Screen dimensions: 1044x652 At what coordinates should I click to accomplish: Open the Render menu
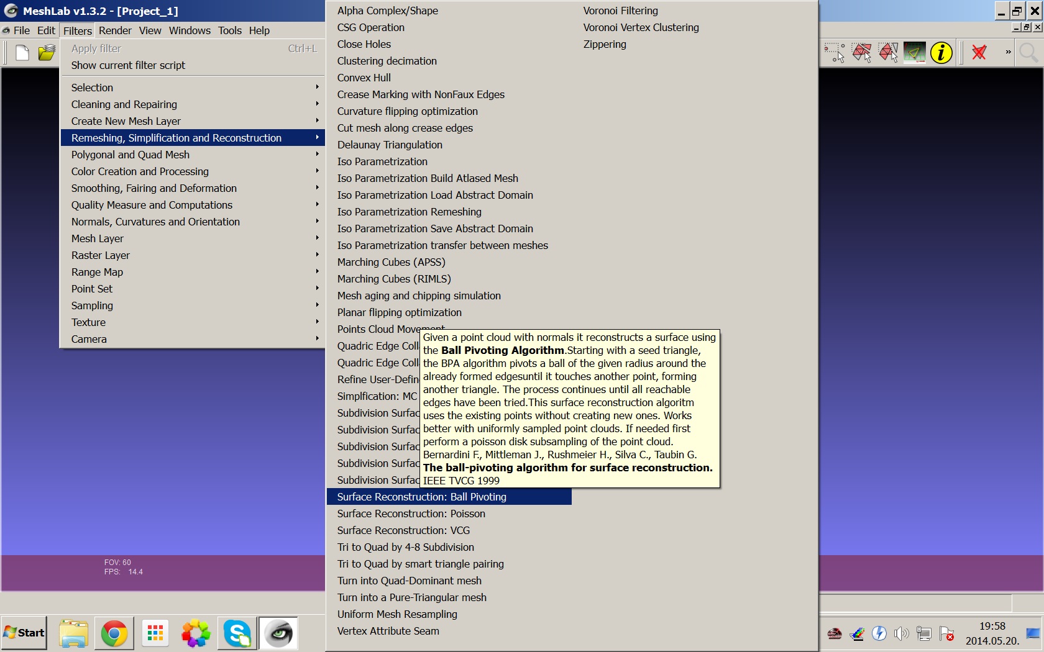click(x=115, y=30)
